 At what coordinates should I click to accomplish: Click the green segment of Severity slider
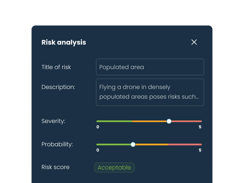114,121
